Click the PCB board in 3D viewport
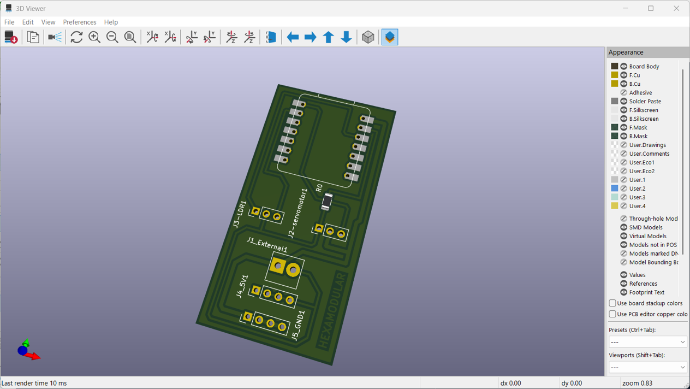 coord(295,224)
